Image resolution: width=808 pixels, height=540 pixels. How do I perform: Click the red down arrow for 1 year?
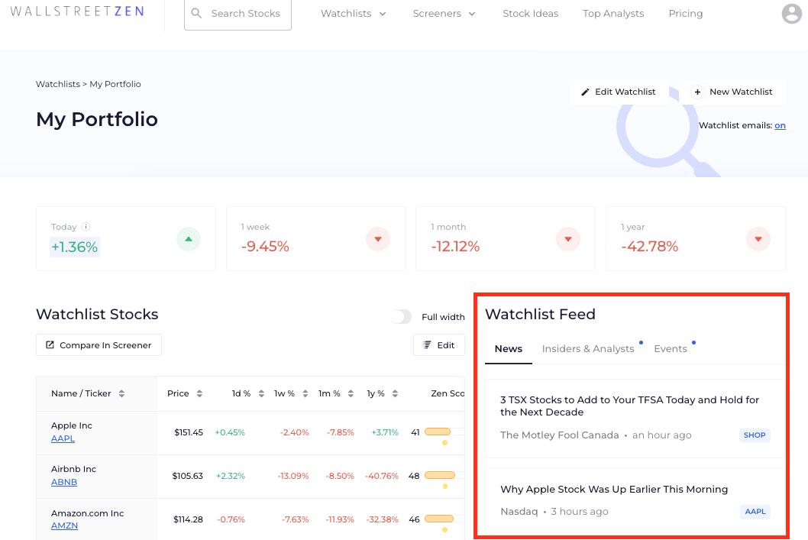point(758,239)
